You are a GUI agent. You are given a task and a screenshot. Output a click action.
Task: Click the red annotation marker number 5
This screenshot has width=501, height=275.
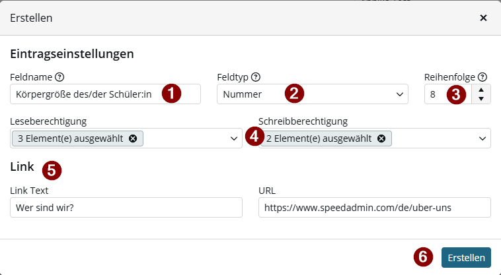click(x=52, y=171)
